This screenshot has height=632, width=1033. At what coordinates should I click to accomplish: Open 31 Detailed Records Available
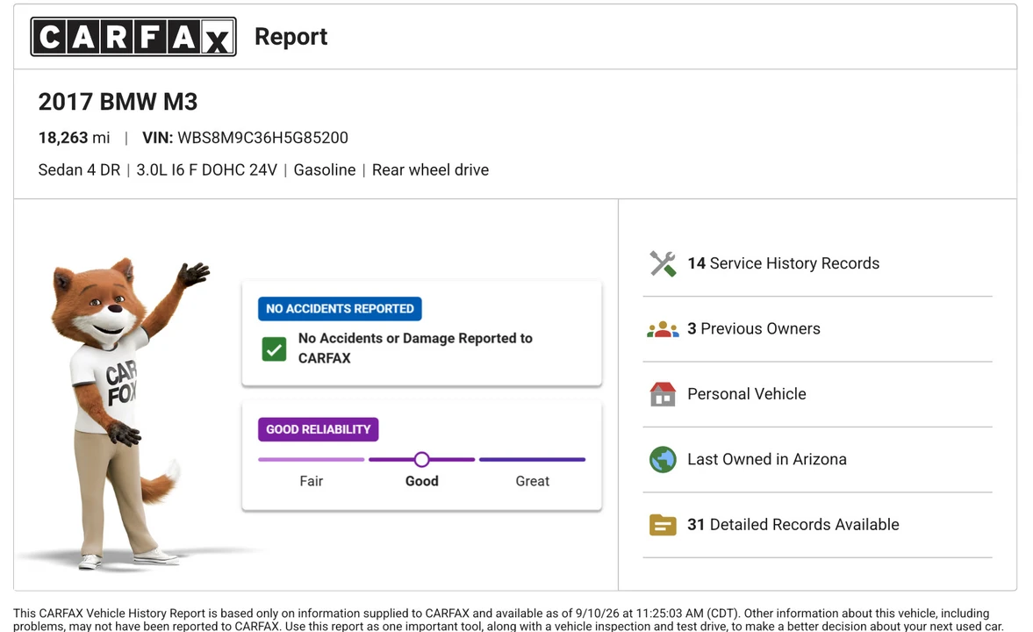point(818,525)
